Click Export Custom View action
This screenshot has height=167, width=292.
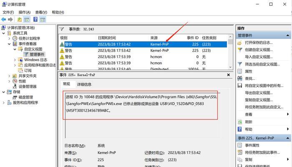point(259,93)
